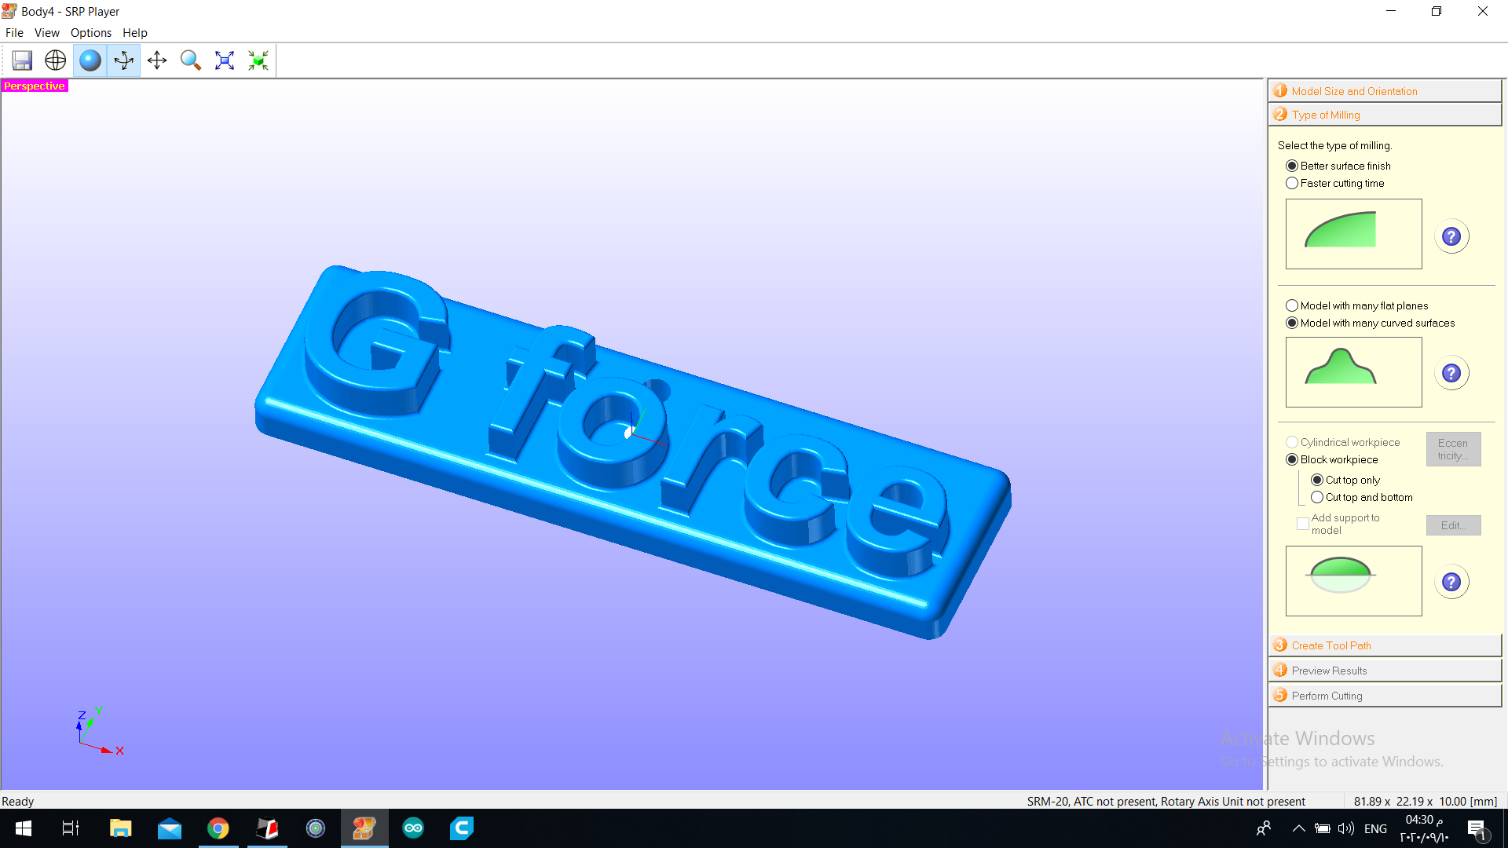The width and height of the screenshot is (1508, 848).
Task: Open help for workpiece type
Action: [x=1451, y=582]
